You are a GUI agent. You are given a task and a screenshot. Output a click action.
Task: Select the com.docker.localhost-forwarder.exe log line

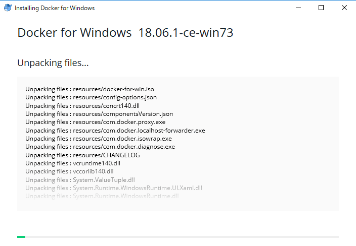pos(115,131)
